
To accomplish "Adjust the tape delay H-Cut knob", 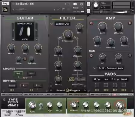I will pyautogui.click(x=59, y=105).
